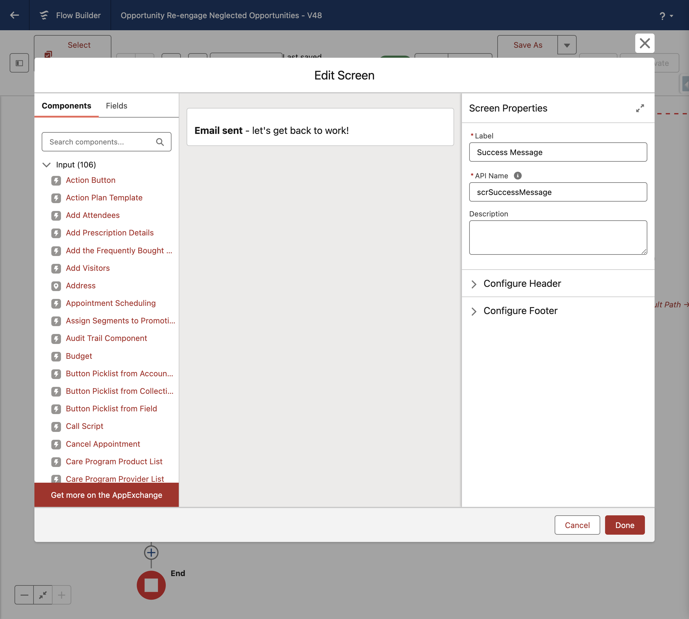This screenshot has width=689, height=619.
Task: Click the Save As button
Action: pyautogui.click(x=528, y=45)
